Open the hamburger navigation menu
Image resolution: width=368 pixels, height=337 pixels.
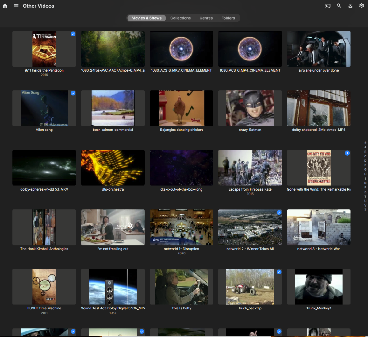point(16,6)
